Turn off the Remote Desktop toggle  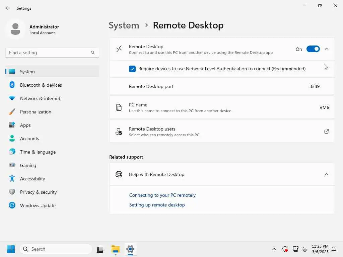(313, 49)
